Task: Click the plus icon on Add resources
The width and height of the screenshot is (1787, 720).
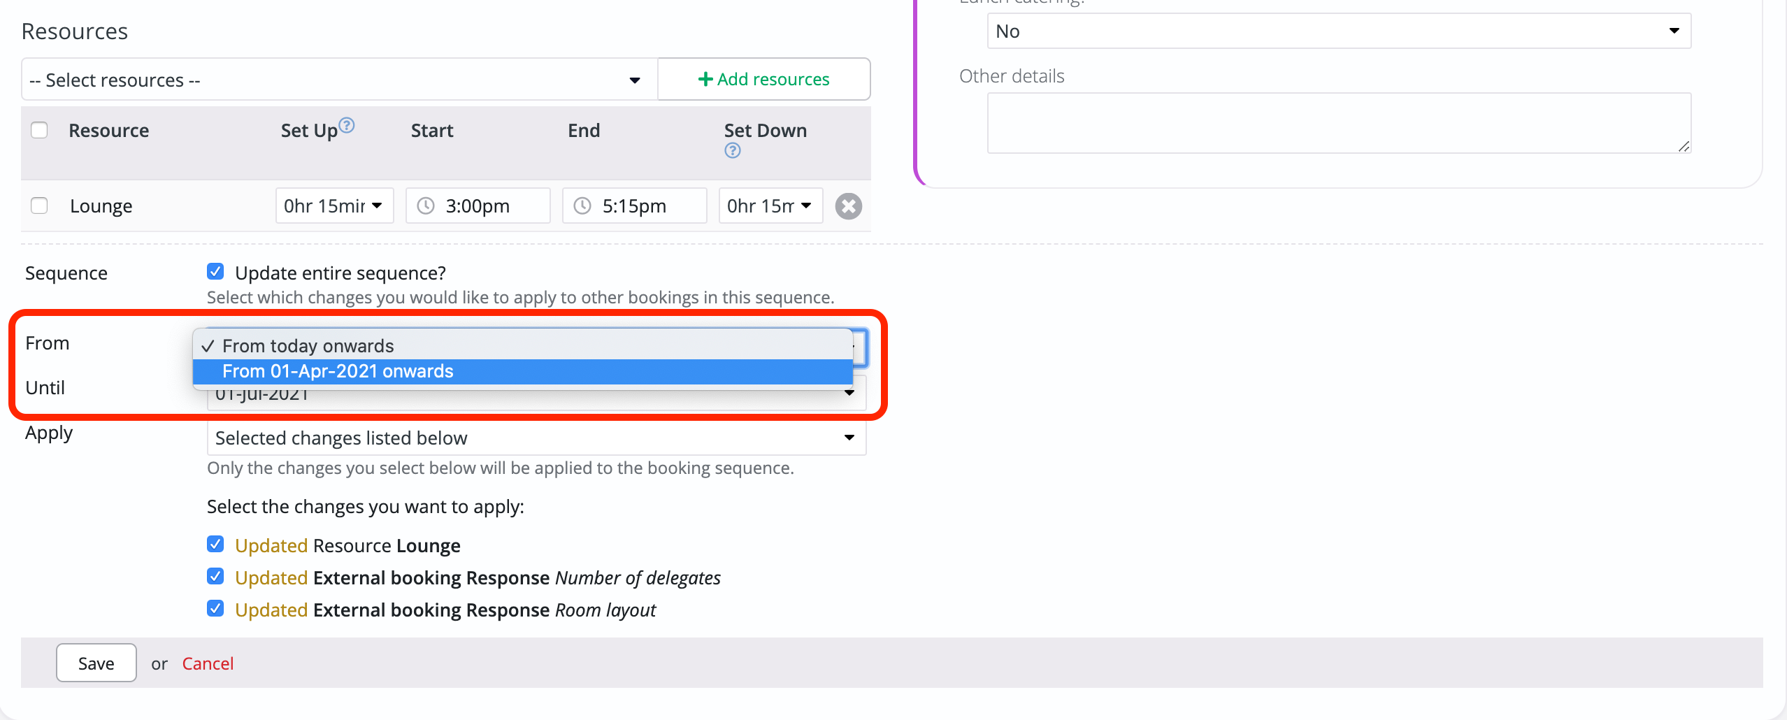Action: [x=705, y=78]
